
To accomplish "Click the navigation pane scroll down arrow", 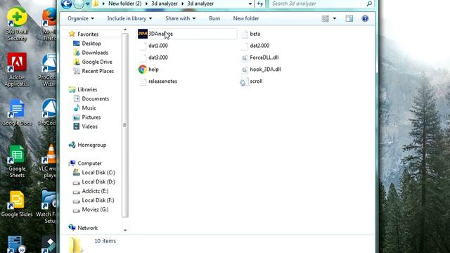I will [125, 230].
